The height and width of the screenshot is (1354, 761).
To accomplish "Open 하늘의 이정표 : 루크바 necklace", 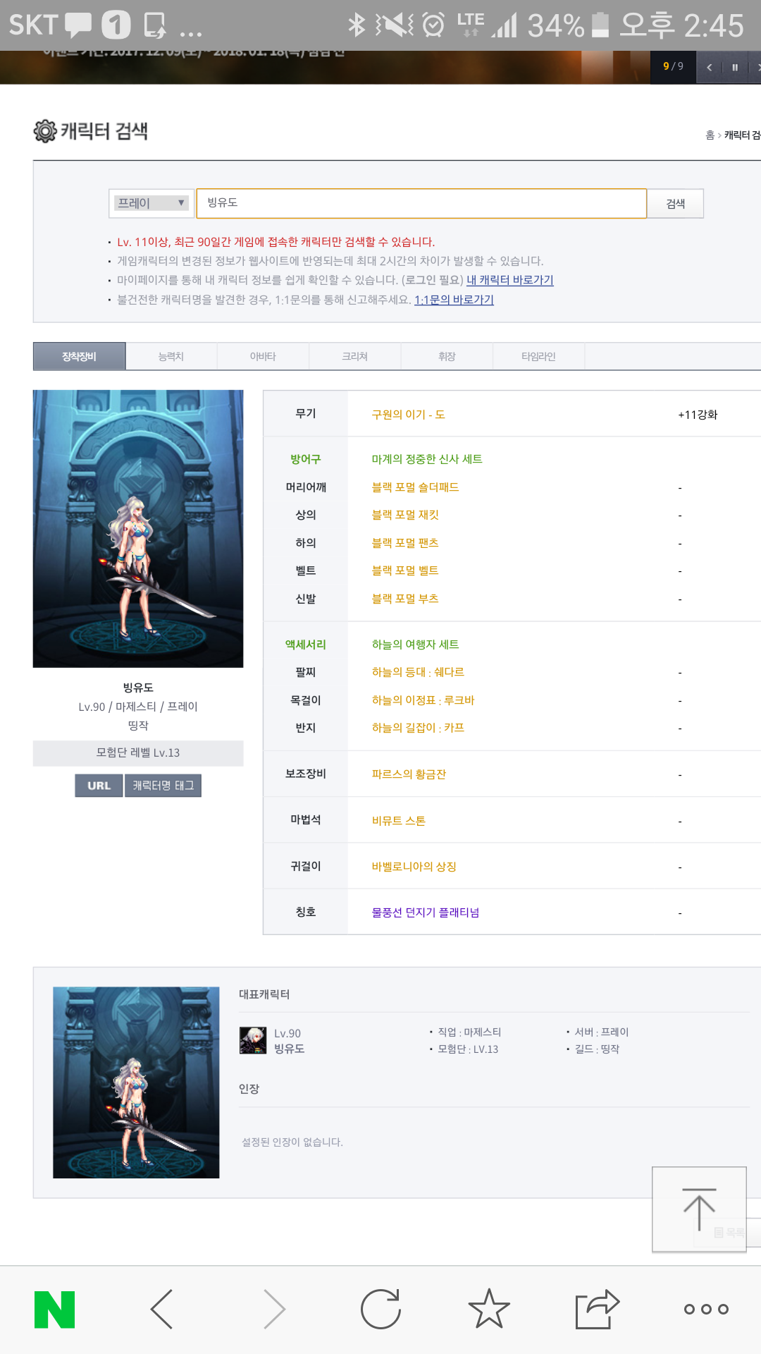I will coord(423,700).
